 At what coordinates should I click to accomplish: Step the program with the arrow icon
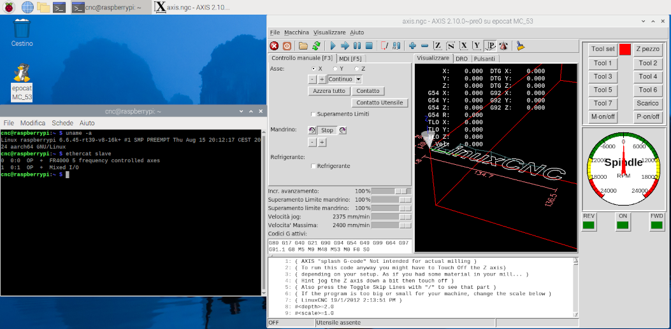pos(345,46)
